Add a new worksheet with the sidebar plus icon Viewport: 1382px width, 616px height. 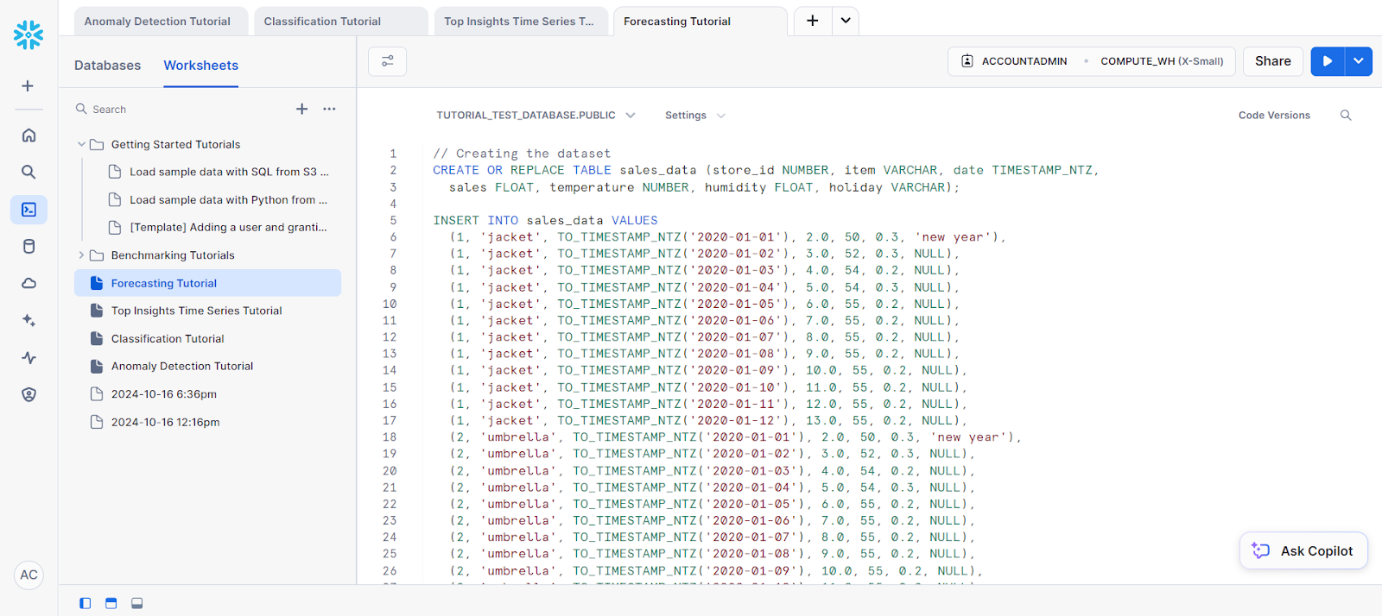click(x=301, y=109)
